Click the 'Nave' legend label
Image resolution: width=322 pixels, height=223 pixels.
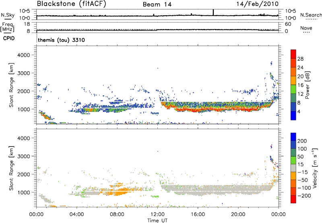coord(306,28)
